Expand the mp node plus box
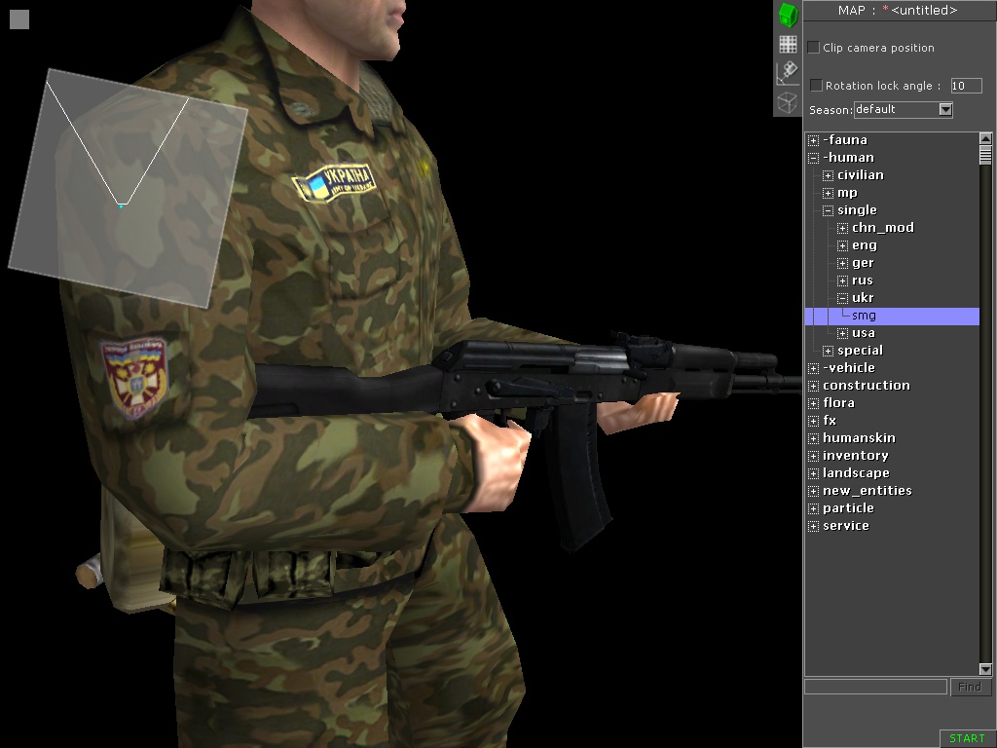 [x=828, y=193]
